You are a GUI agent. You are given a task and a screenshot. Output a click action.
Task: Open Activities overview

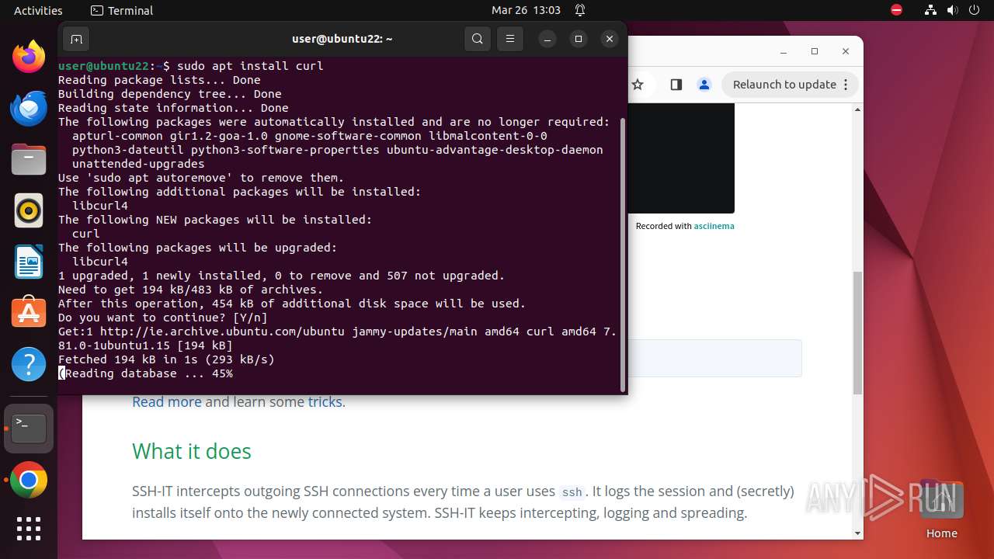(x=38, y=10)
